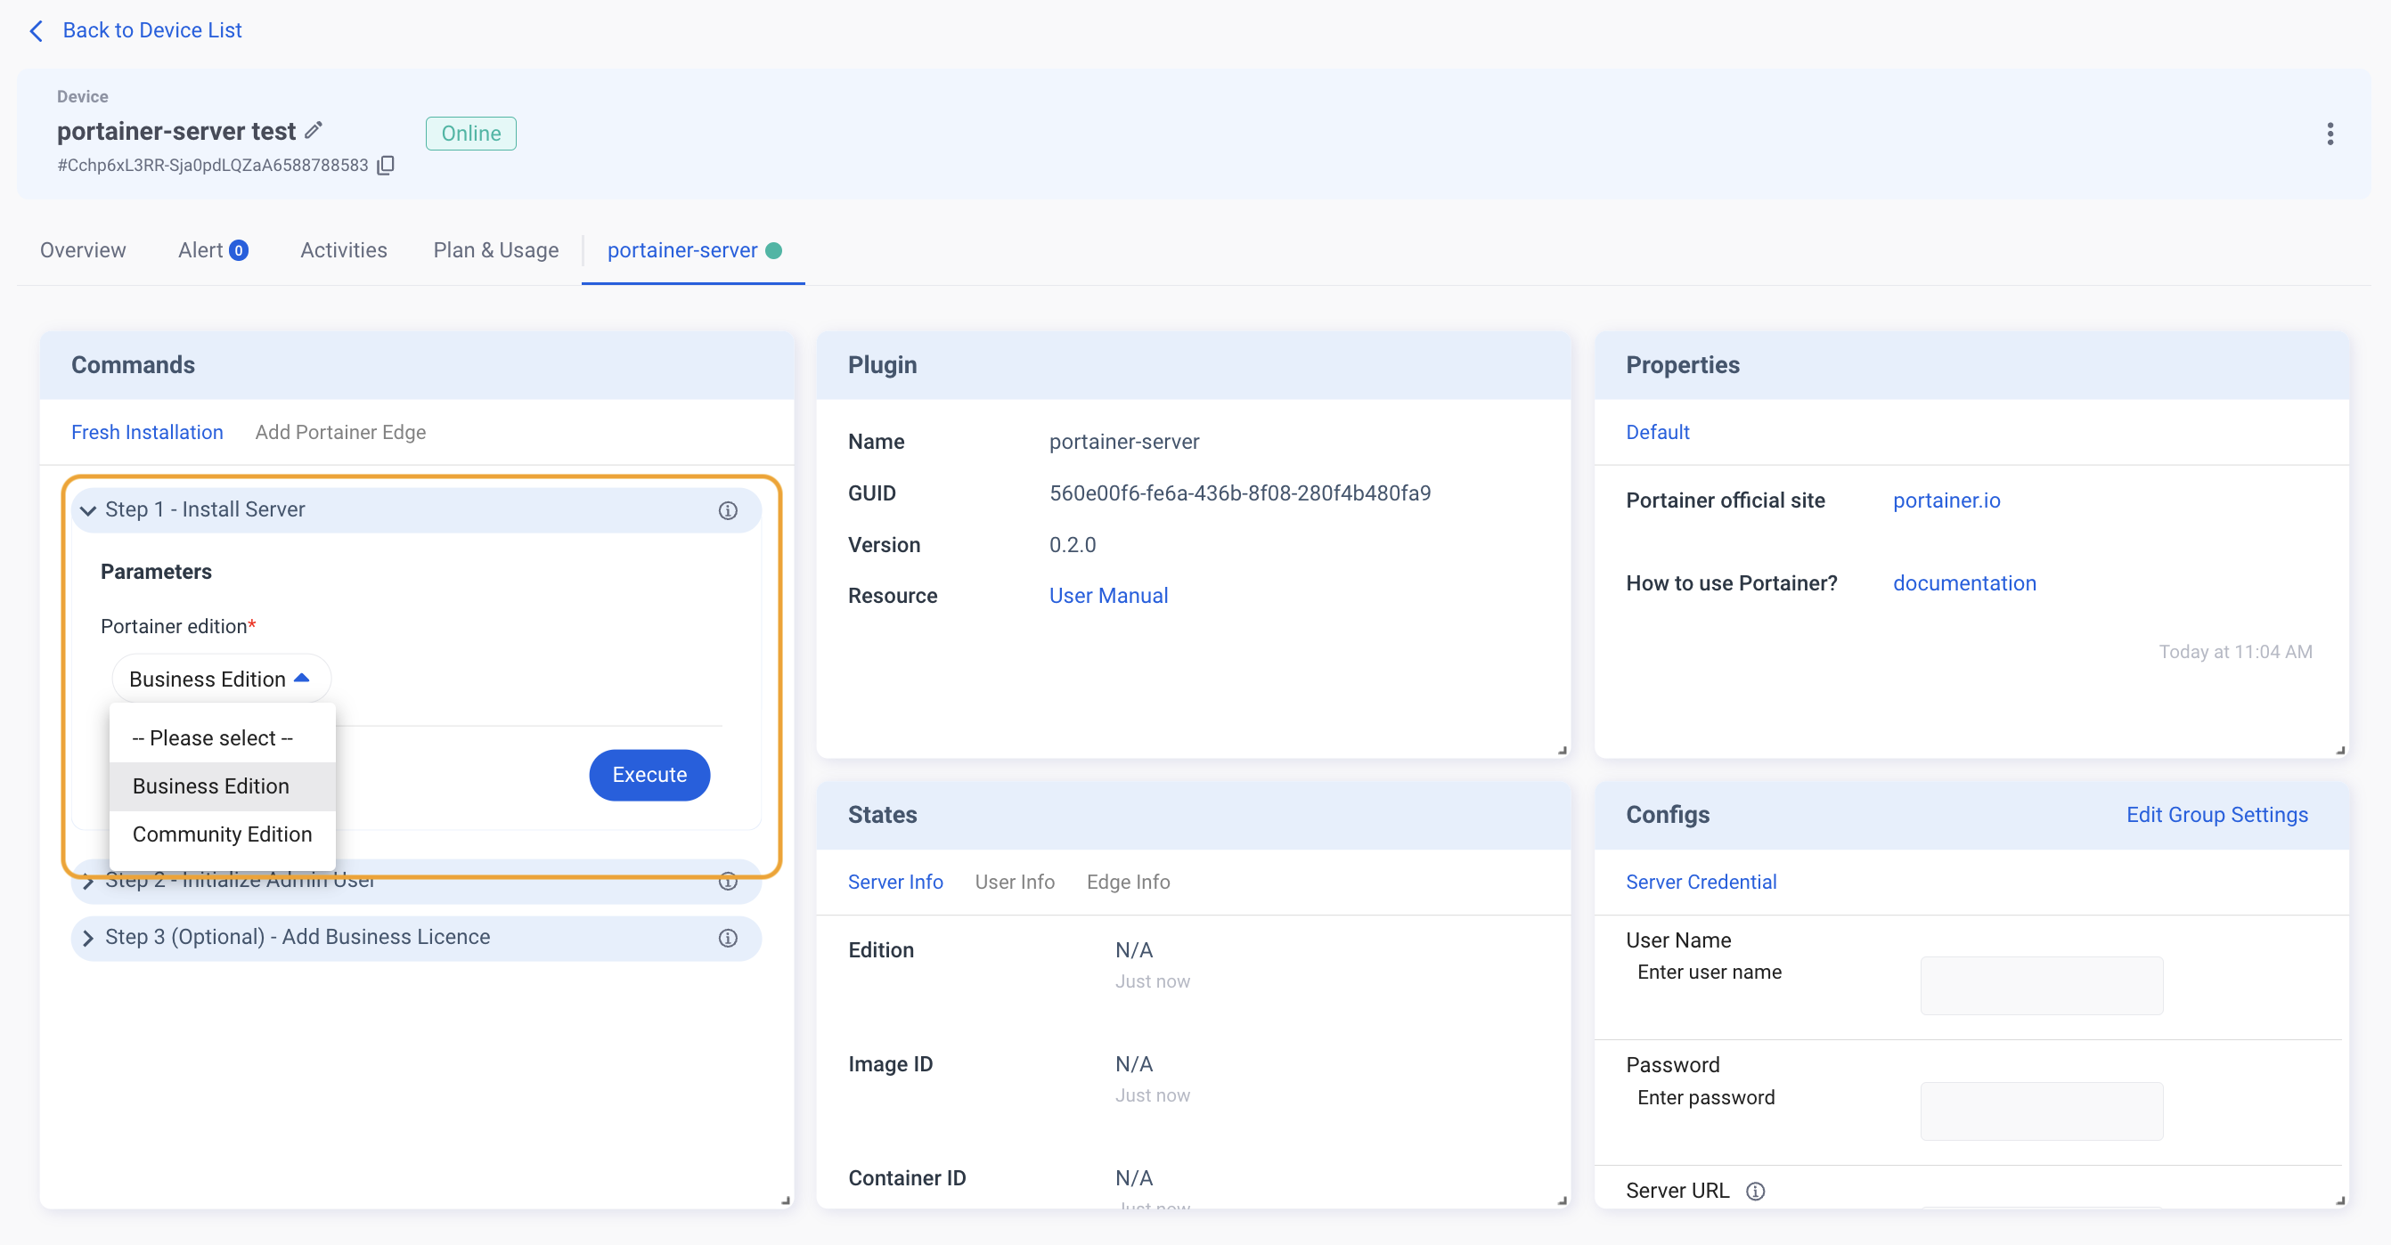Copy the device ID with copy icon

386,165
